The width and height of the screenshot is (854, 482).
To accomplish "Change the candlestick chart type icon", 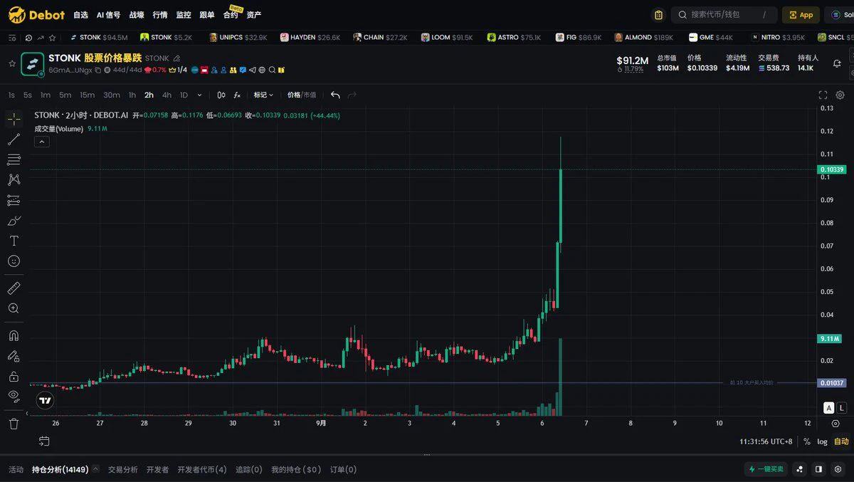I will 221,95.
